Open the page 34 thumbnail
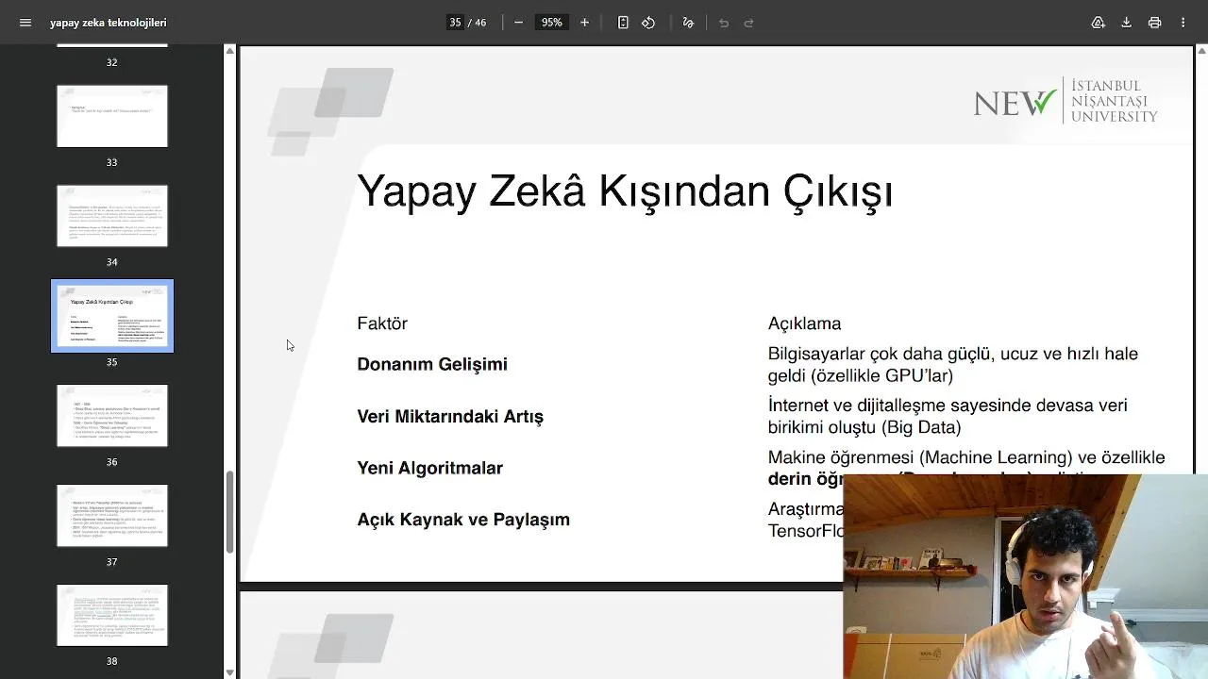The width and height of the screenshot is (1208, 679). (x=112, y=216)
